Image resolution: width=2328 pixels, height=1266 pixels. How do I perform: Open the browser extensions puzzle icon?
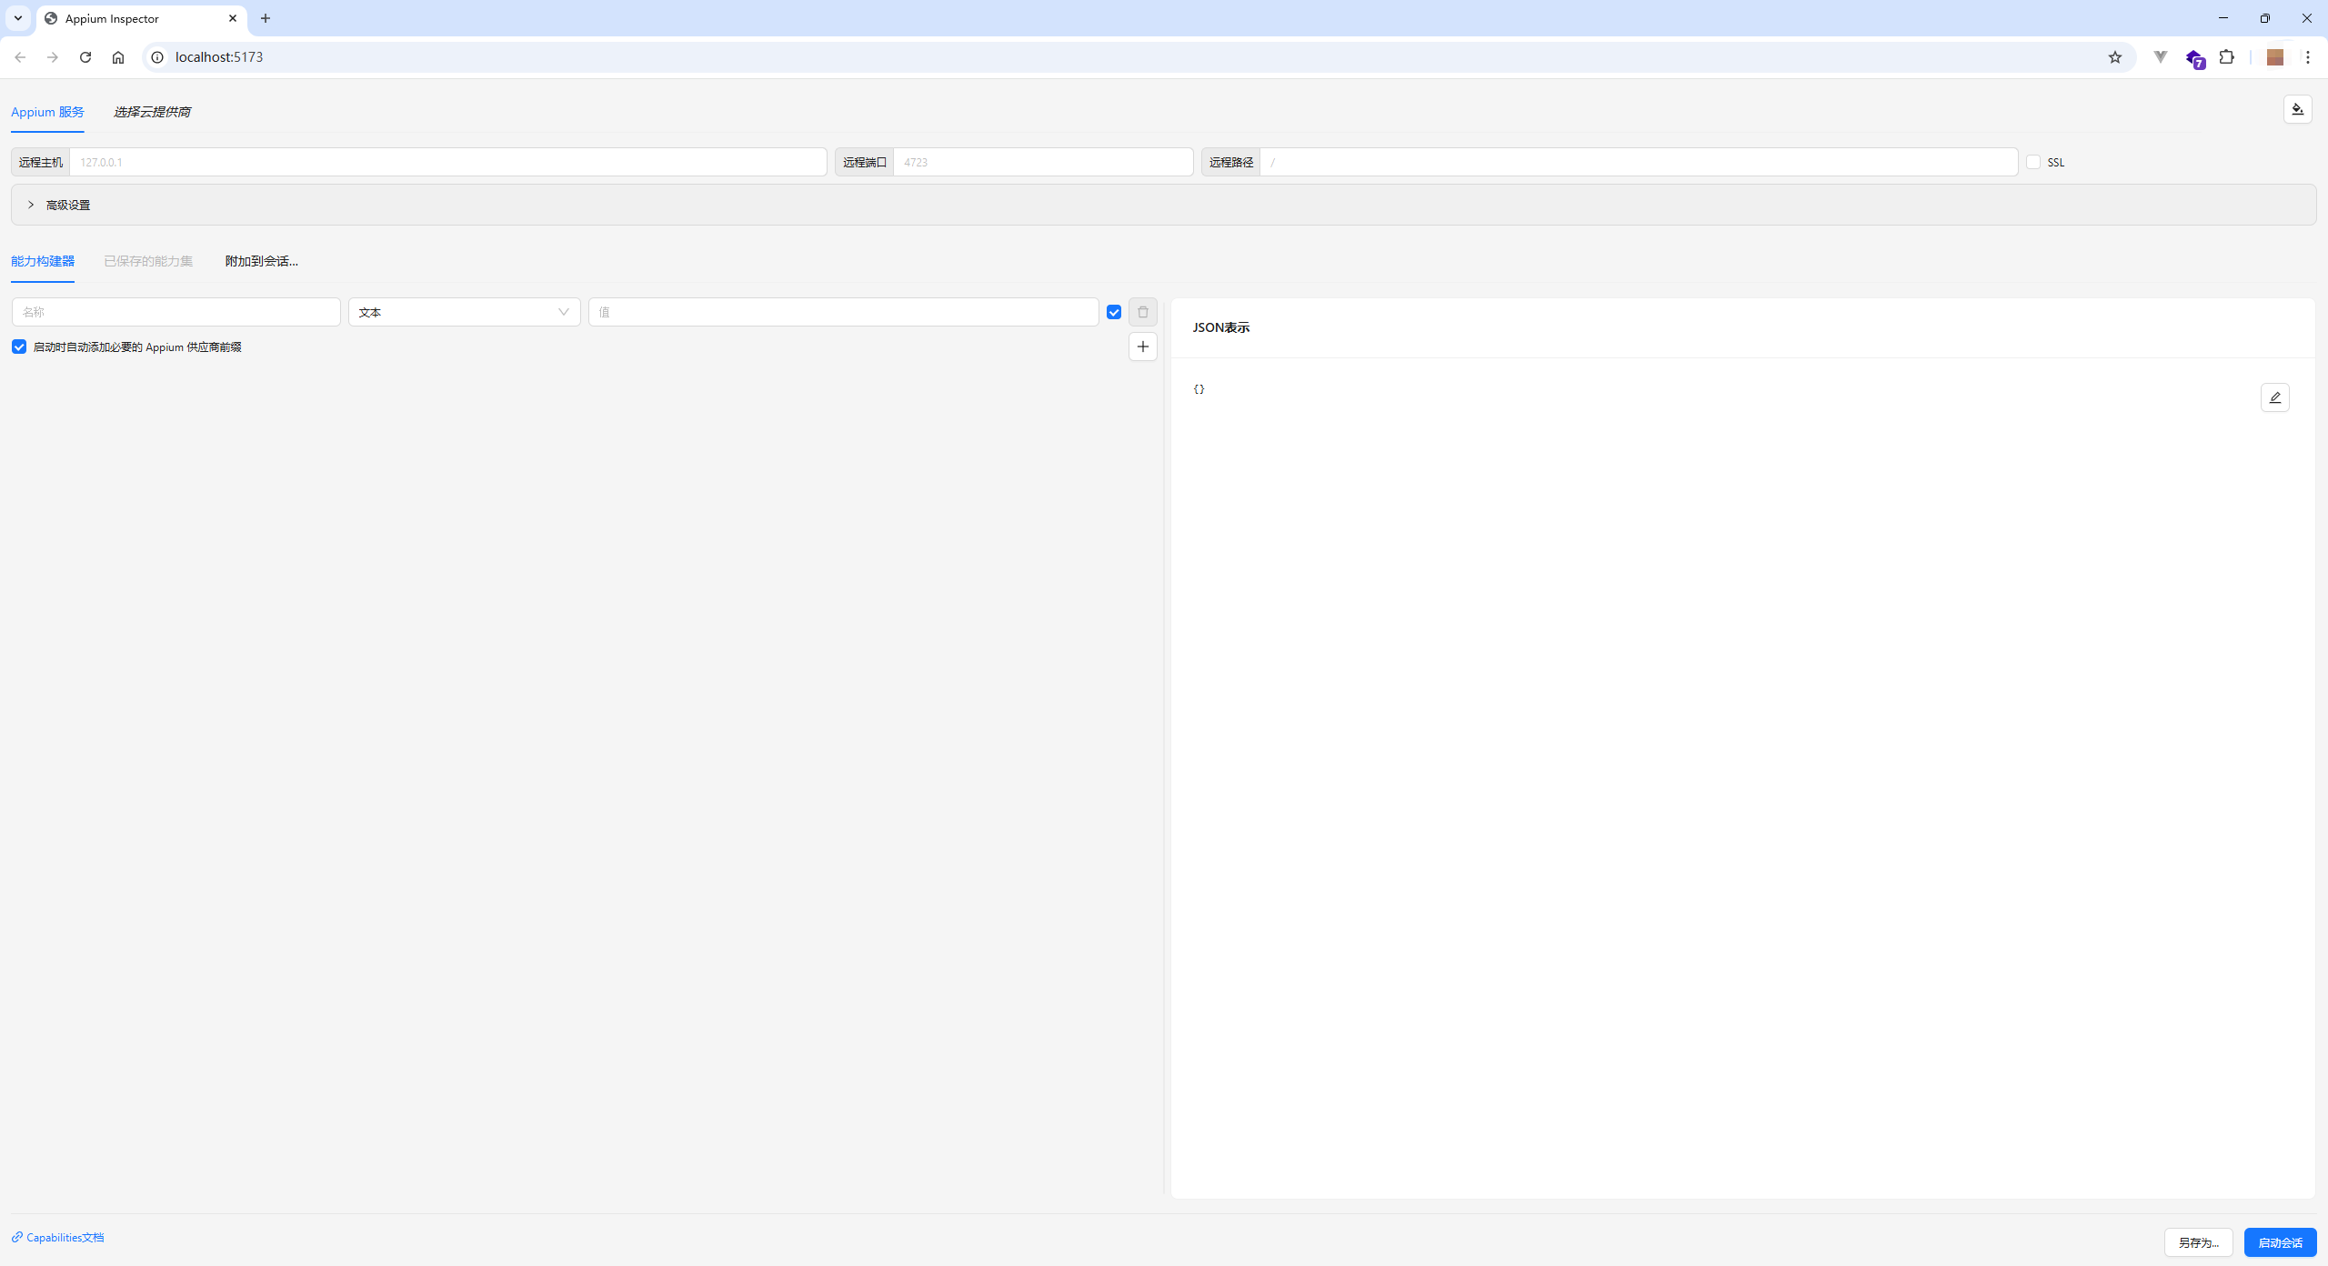coord(2226,57)
